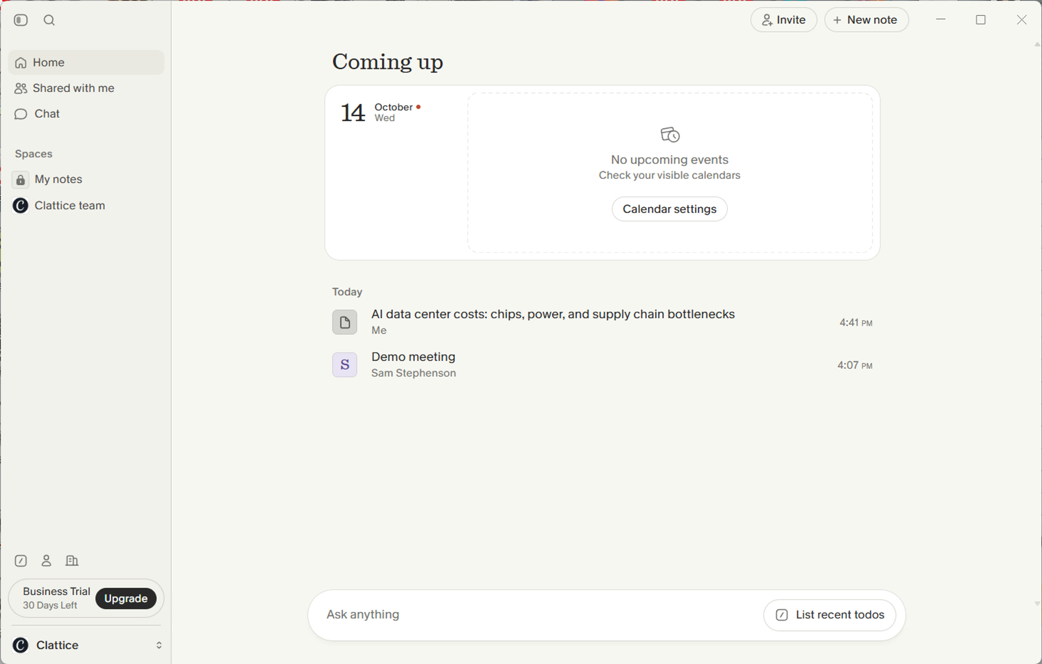Open the AI data center costs note

(602, 322)
